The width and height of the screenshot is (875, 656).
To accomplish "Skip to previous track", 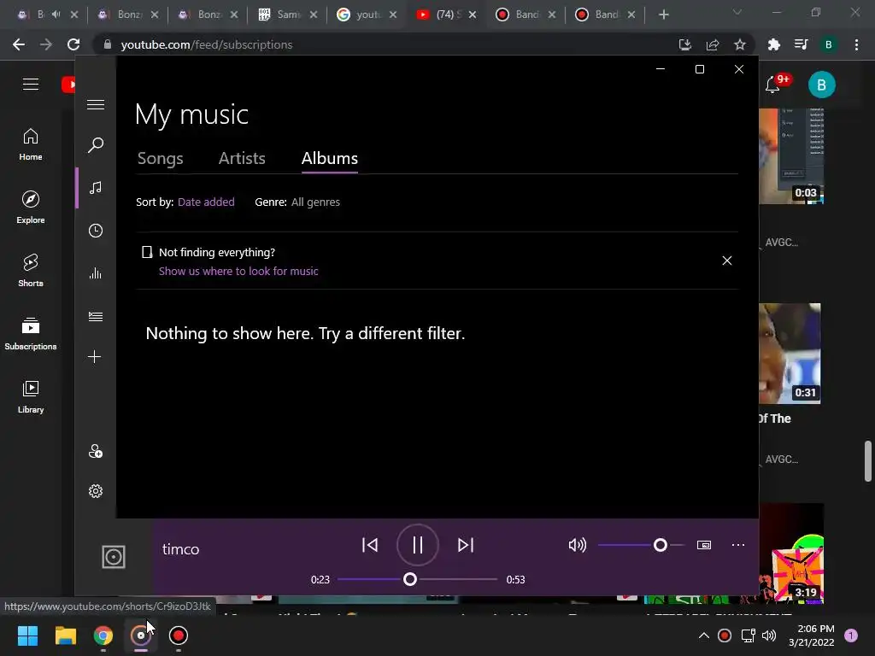I will pos(370,545).
